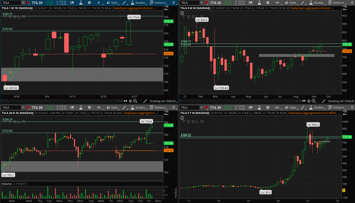Click crosshair pan icon below daily chart
The image size is (355, 203).
[130, 101]
